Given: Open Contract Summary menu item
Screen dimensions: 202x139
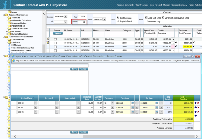Looking at the screenshot, I should tap(179, 5).
